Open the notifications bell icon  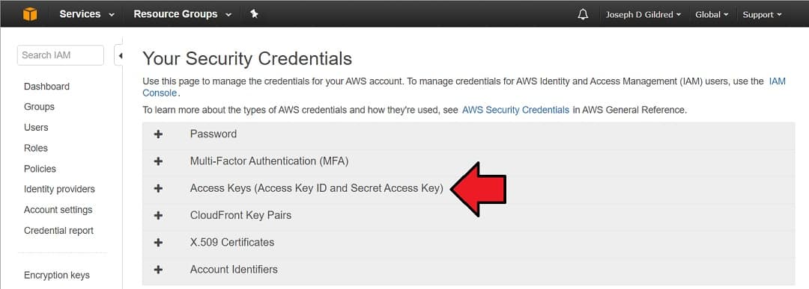(x=583, y=14)
